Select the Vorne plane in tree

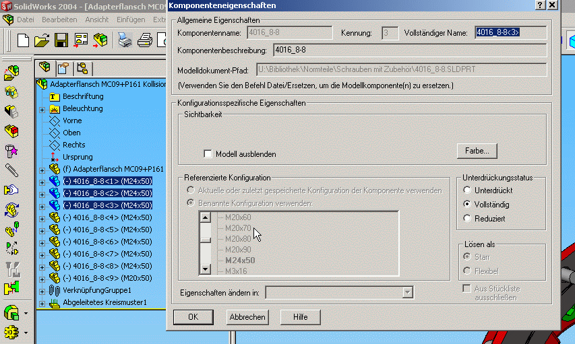pyautogui.click(x=72, y=121)
